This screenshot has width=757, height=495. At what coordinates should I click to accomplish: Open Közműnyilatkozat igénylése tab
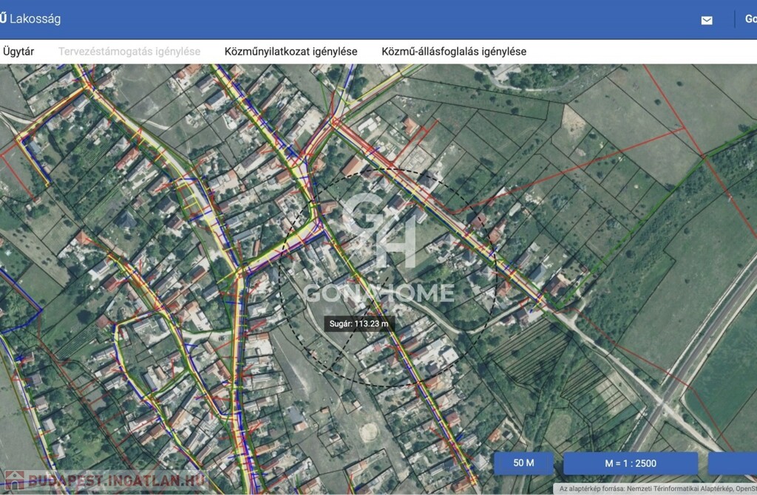click(291, 52)
